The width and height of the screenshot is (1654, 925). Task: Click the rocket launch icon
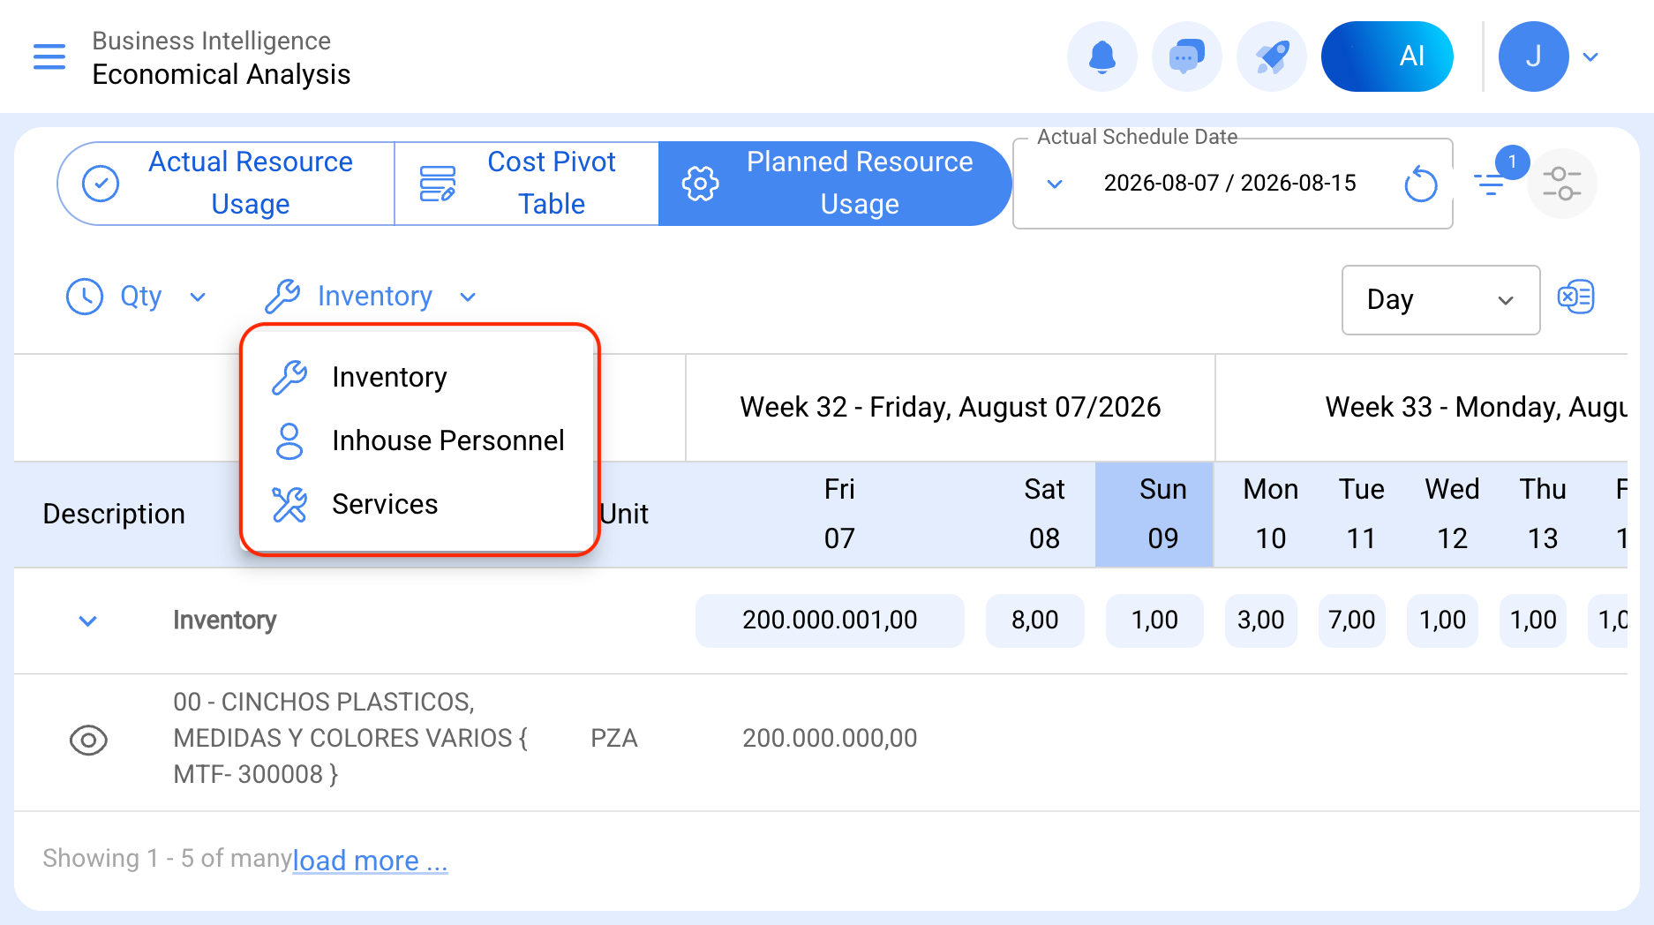click(1272, 56)
